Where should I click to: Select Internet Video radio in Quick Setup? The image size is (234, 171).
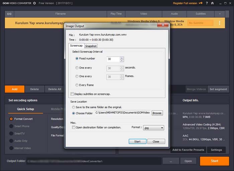point(11,148)
